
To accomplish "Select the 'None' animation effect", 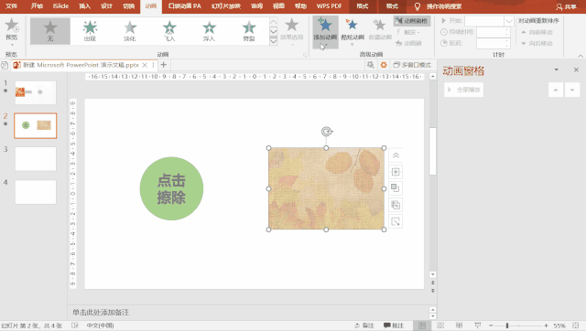I will [x=50, y=31].
